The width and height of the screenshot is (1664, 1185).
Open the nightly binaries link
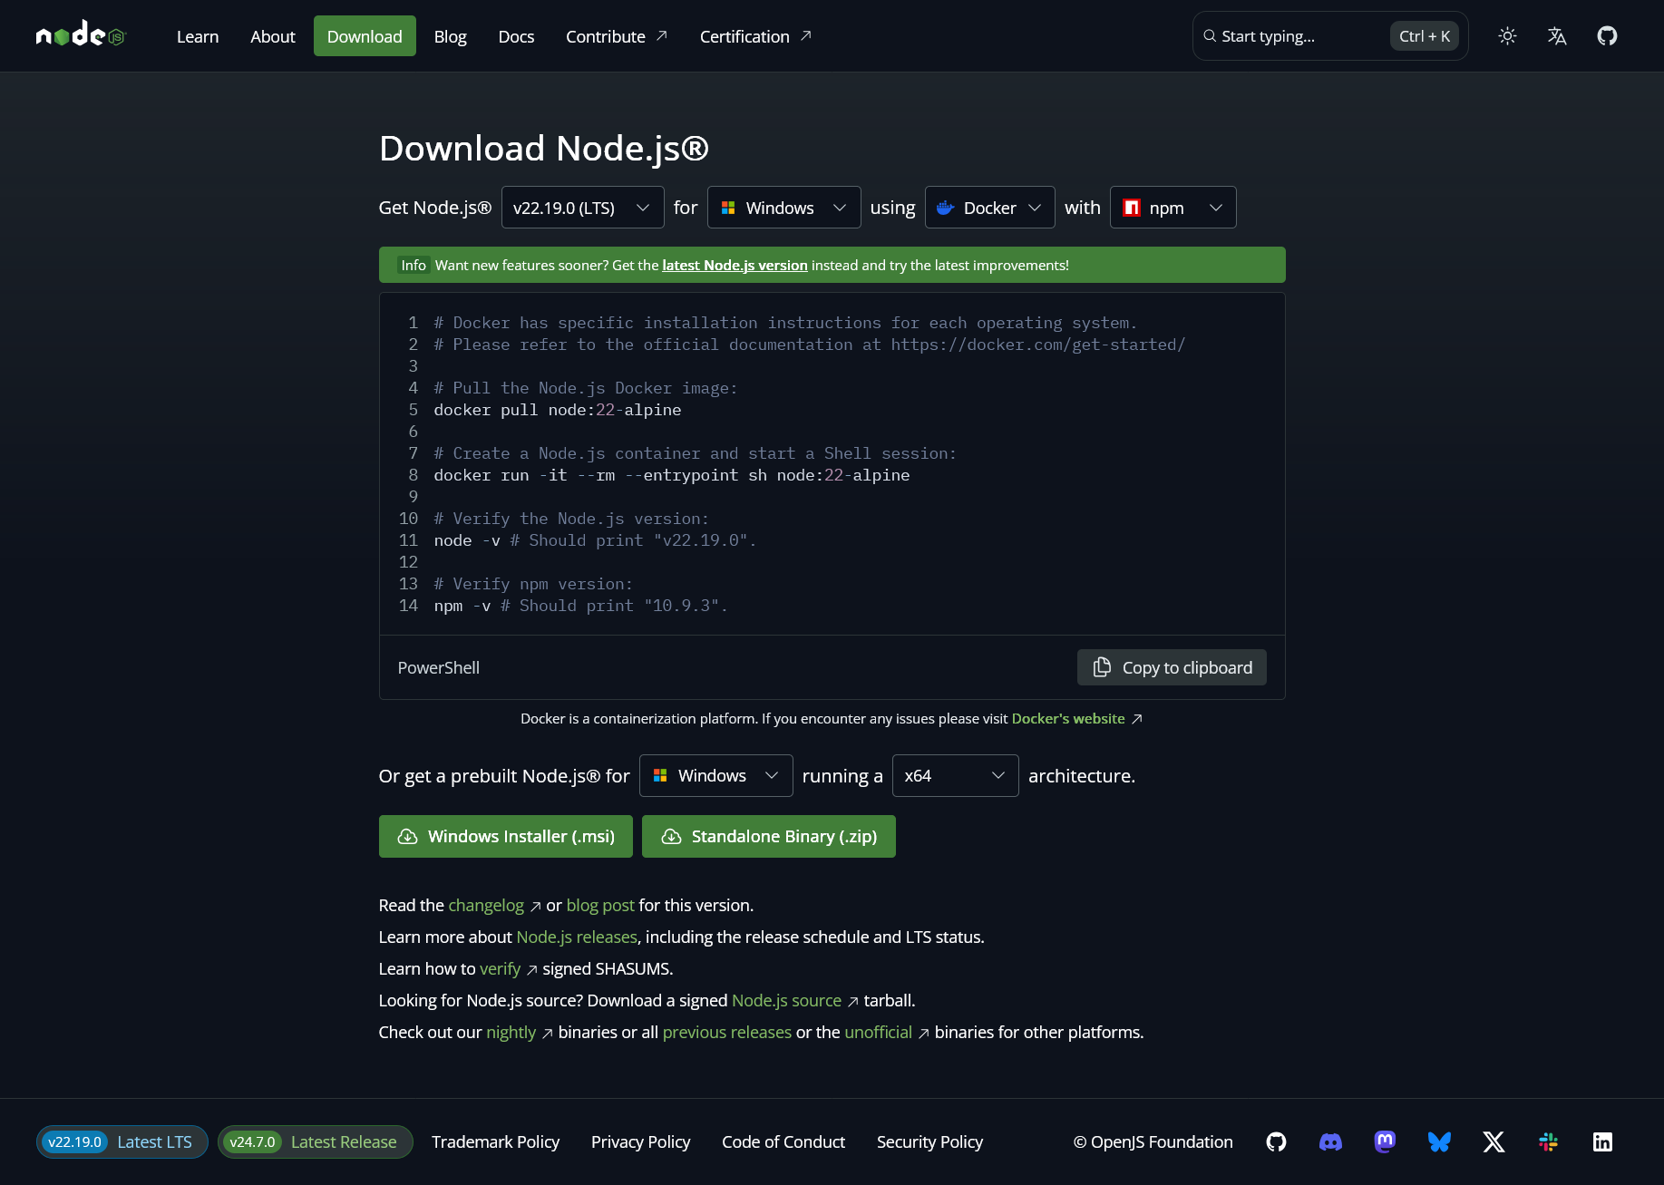pyautogui.click(x=511, y=1033)
